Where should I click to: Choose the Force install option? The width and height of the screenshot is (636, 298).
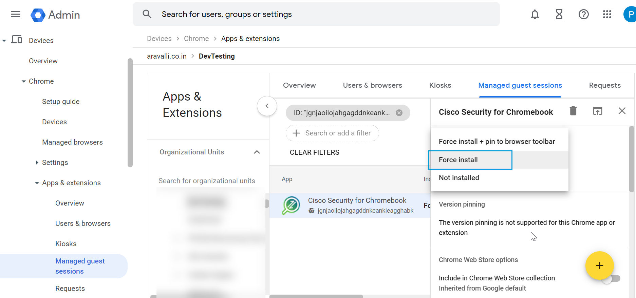pos(500,160)
